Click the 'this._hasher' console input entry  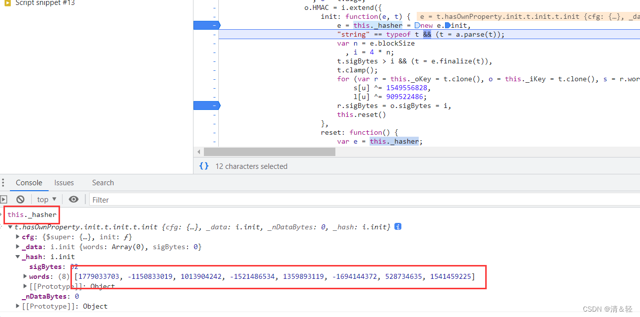coord(32,214)
